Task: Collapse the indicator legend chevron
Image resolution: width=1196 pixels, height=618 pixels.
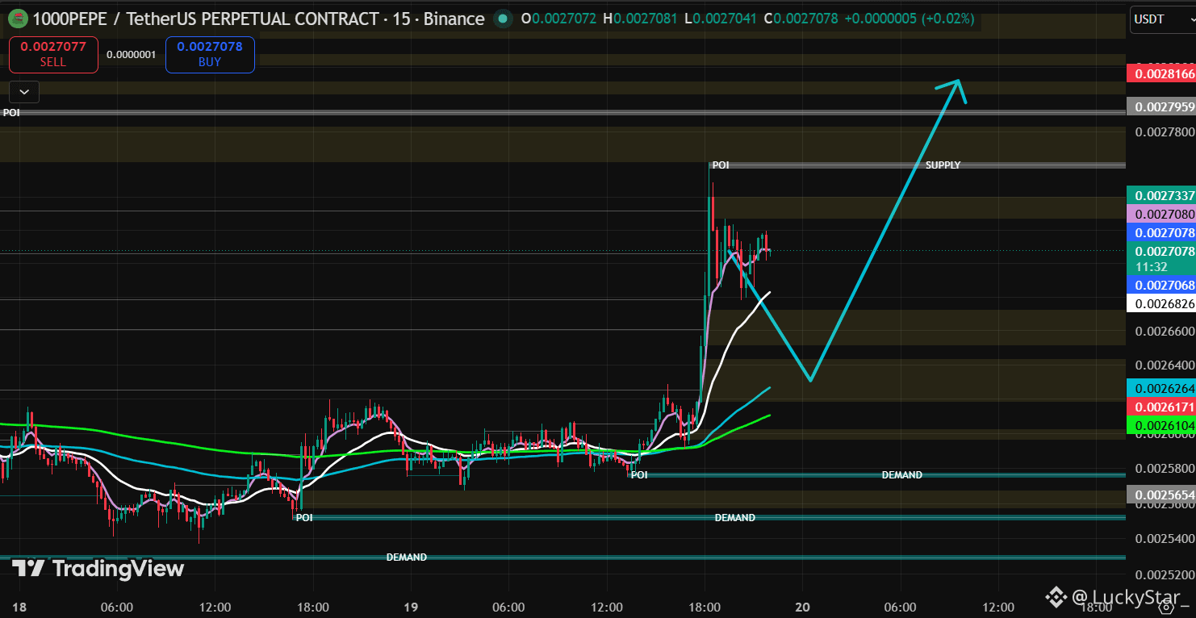Action: [x=24, y=92]
